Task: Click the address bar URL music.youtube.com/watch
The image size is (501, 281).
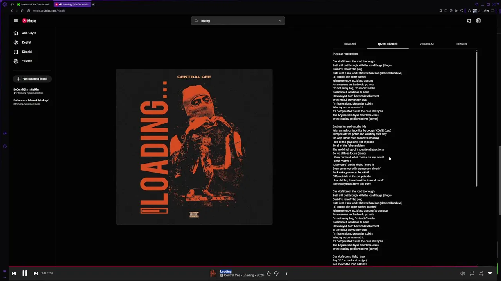Action: coord(49,11)
